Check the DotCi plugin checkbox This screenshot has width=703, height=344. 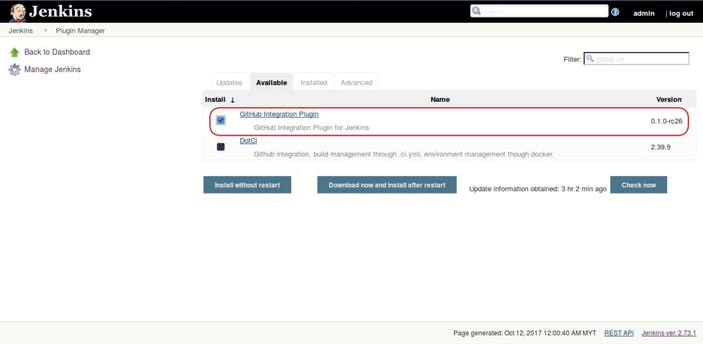[x=221, y=147]
